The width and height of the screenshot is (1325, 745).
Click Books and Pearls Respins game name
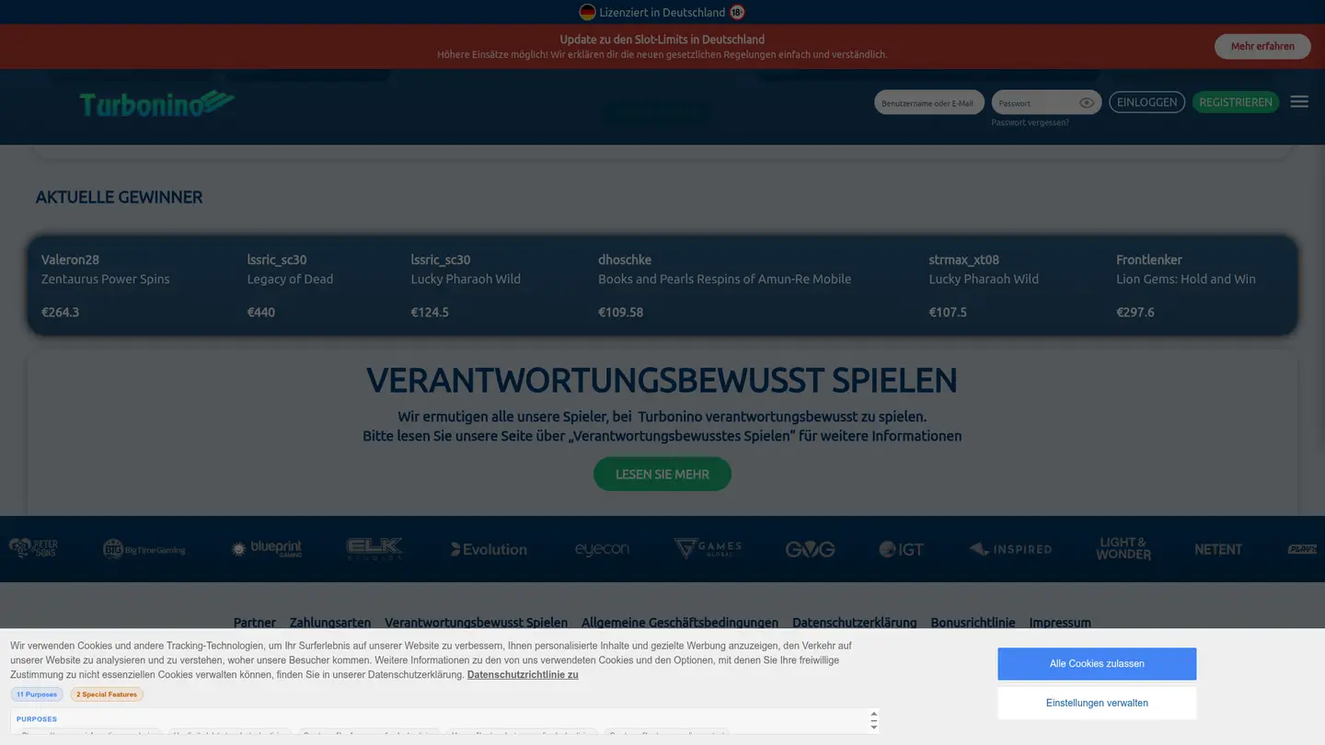click(725, 279)
